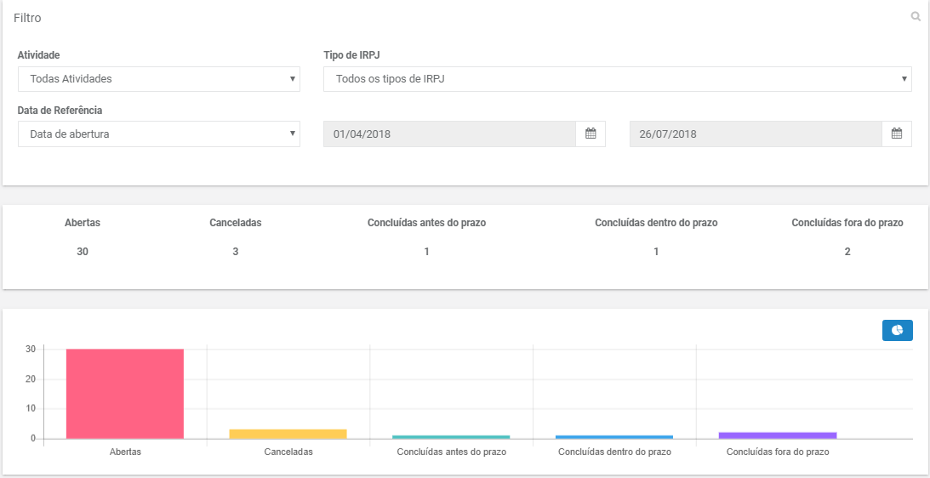Click the Concluídas fora do prazo summary heading
930x478 pixels.
(x=847, y=223)
